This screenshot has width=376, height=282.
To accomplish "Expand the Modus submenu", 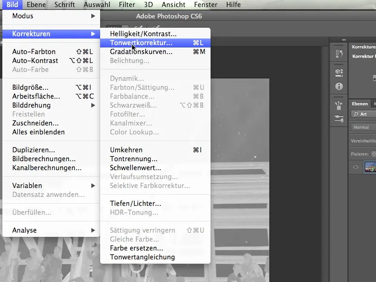I will pyautogui.click(x=51, y=16).
